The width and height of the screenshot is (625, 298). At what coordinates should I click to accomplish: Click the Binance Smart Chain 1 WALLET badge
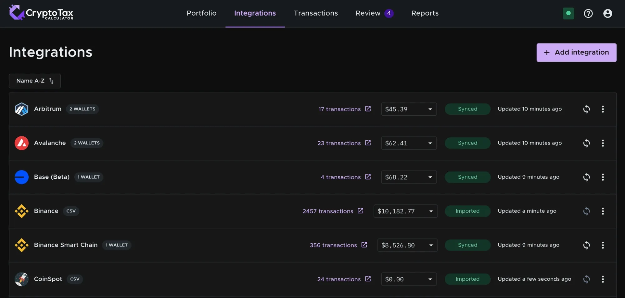(117, 245)
